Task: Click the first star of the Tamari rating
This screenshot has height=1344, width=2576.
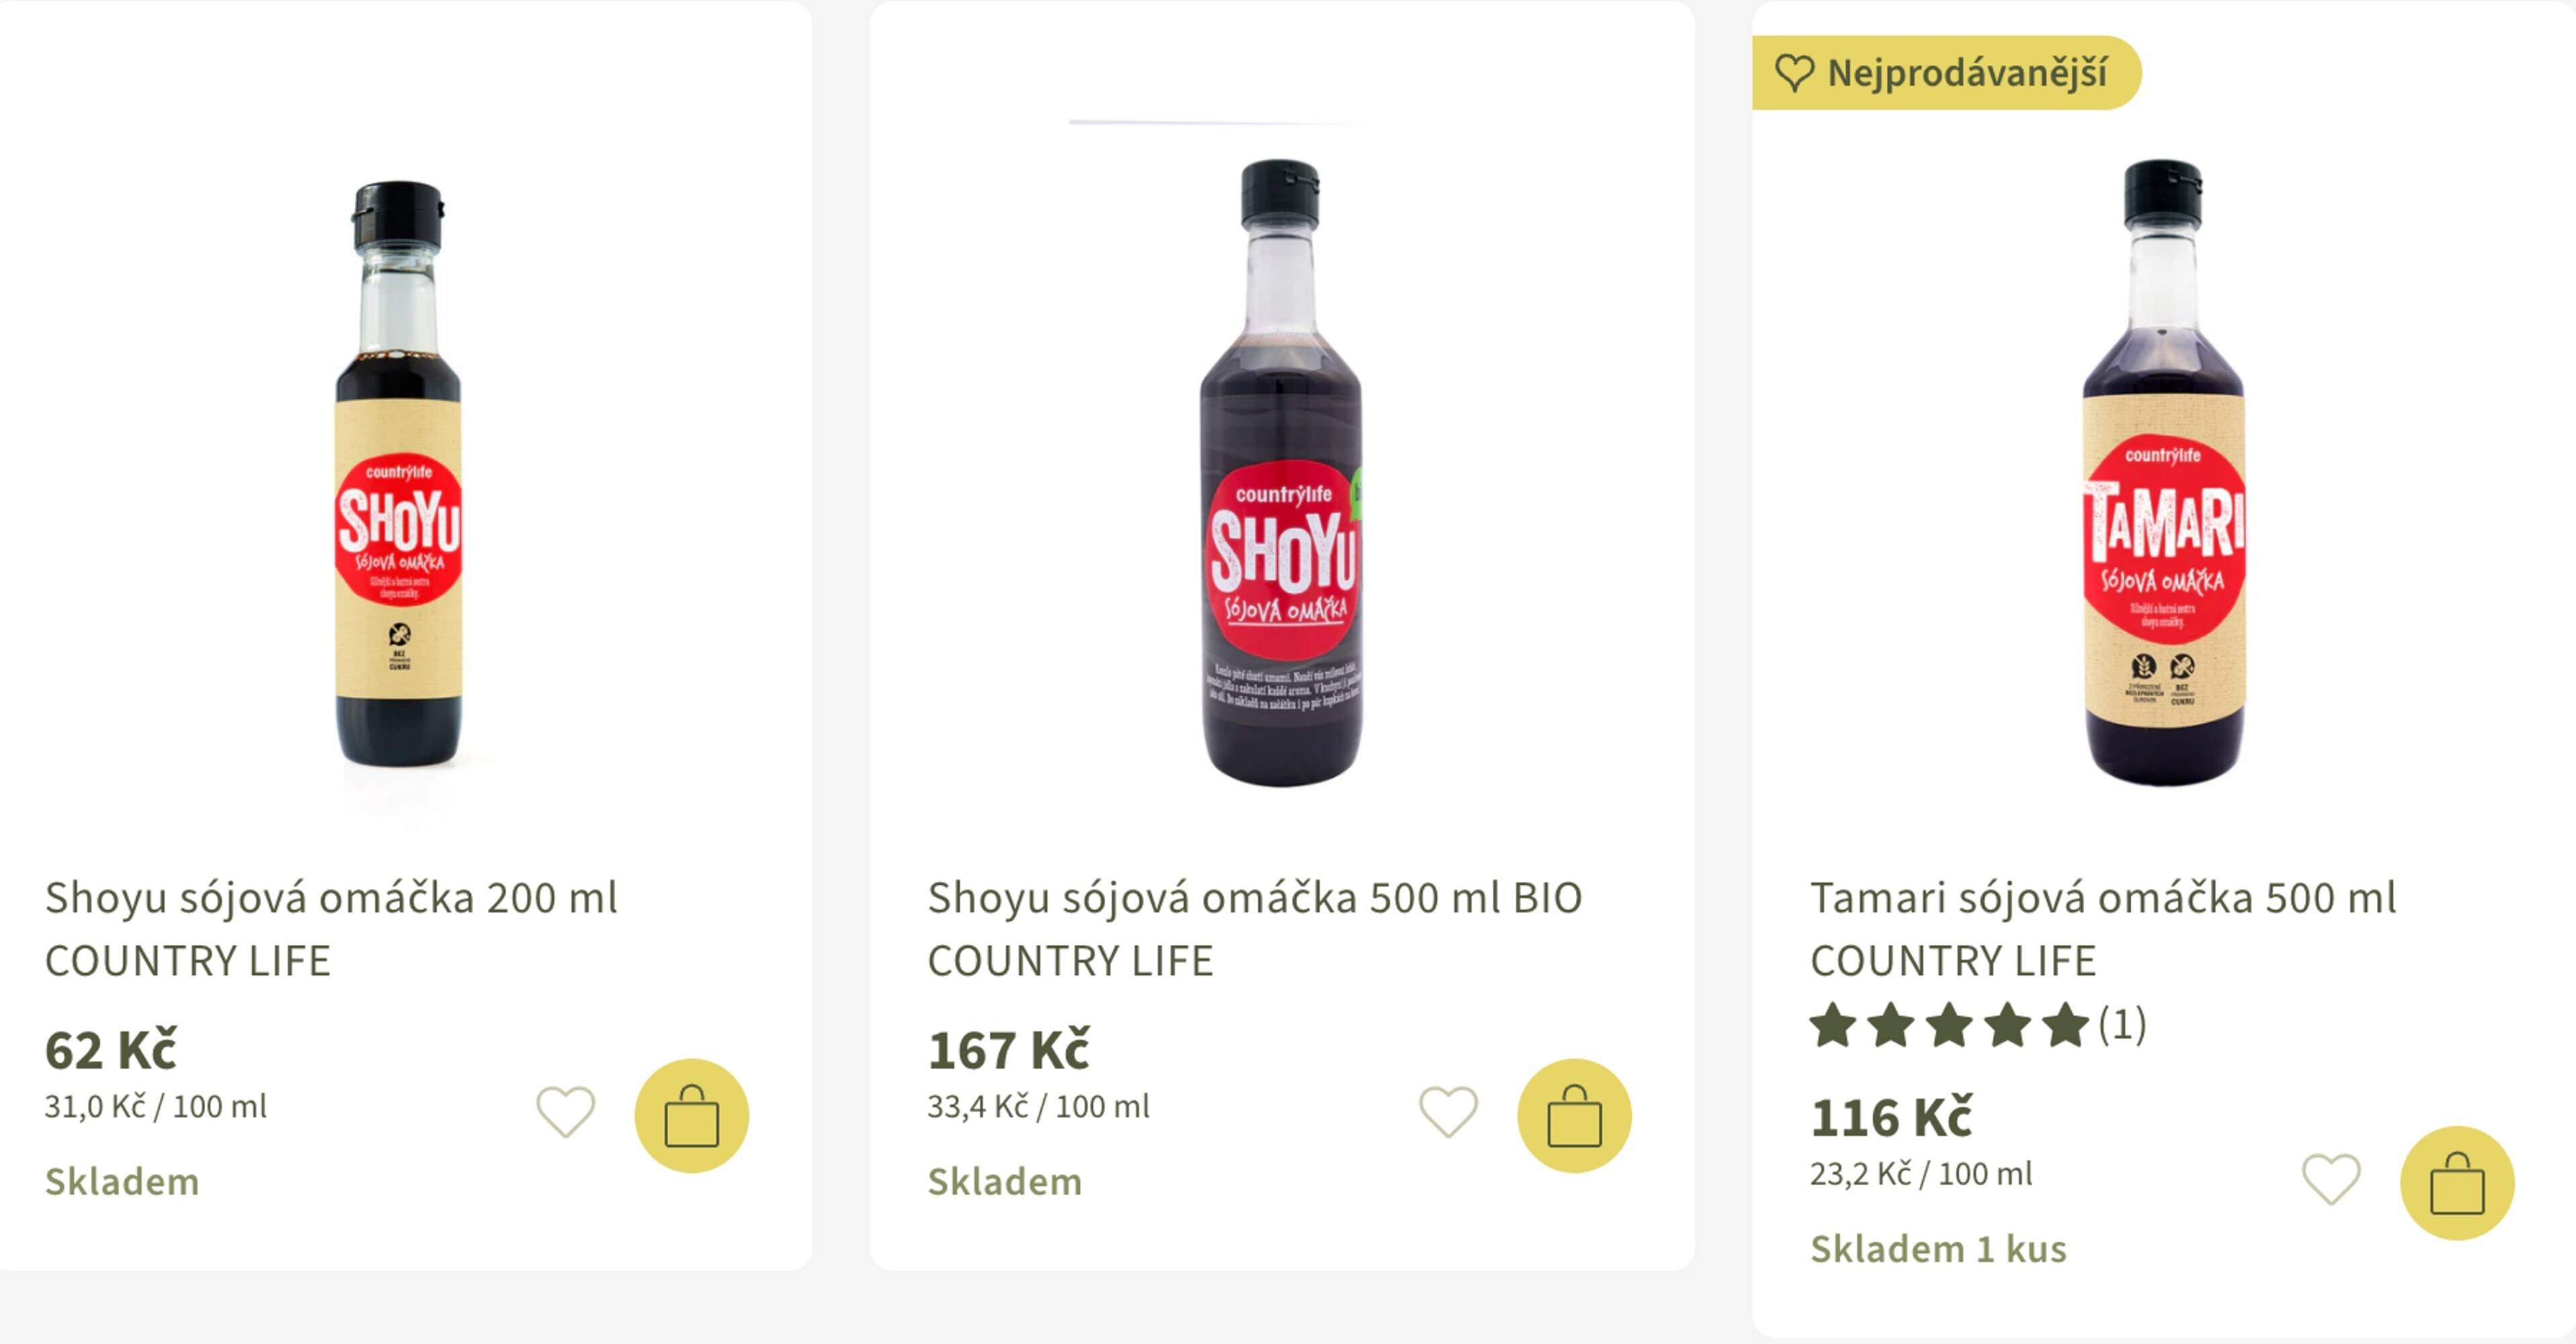Action: (x=1834, y=1025)
